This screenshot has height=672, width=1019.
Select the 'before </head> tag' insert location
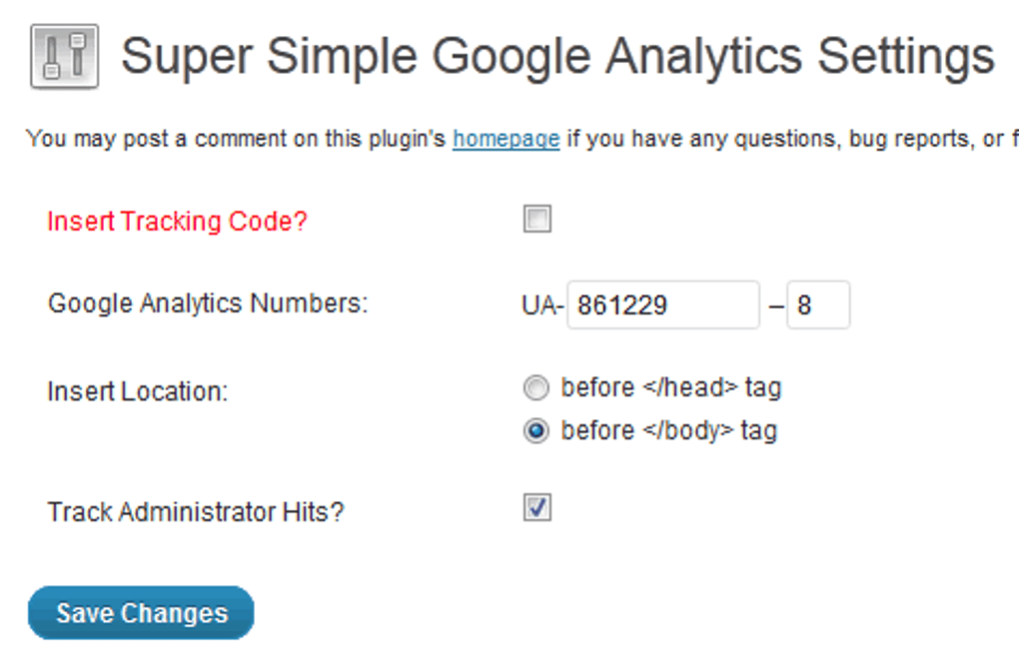535,387
